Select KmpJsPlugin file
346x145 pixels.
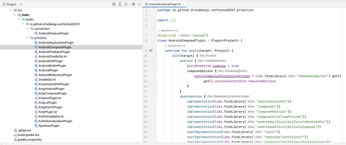46,103
